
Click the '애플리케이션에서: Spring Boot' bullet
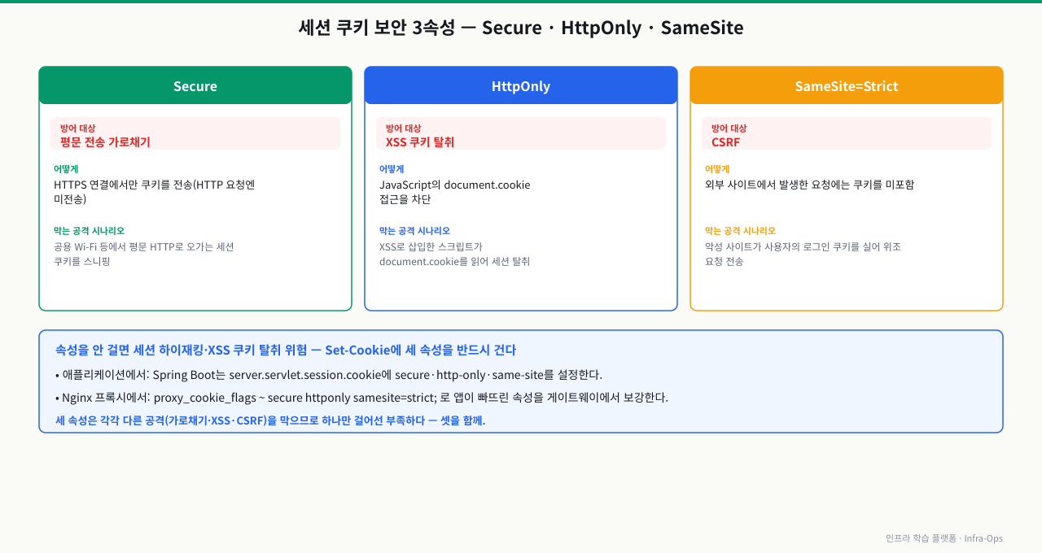(x=329, y=375)
